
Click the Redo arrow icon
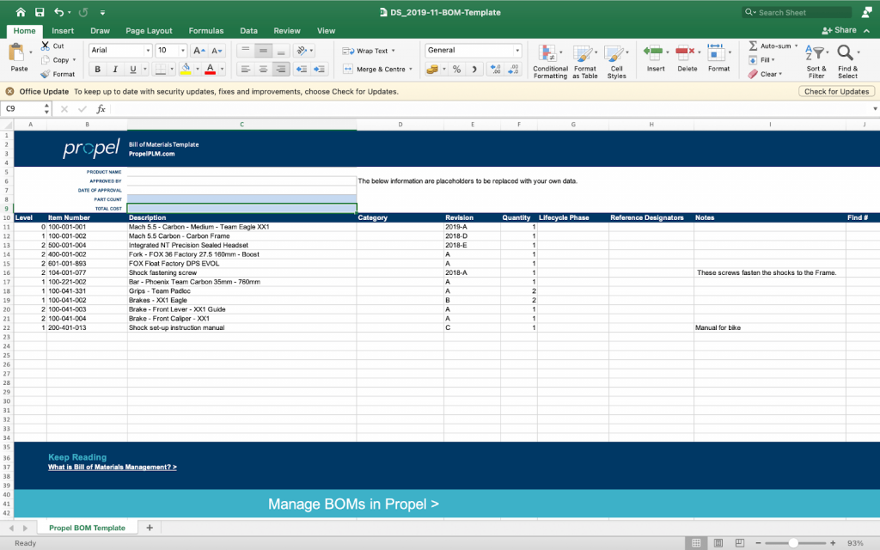[x=83, y=12]
